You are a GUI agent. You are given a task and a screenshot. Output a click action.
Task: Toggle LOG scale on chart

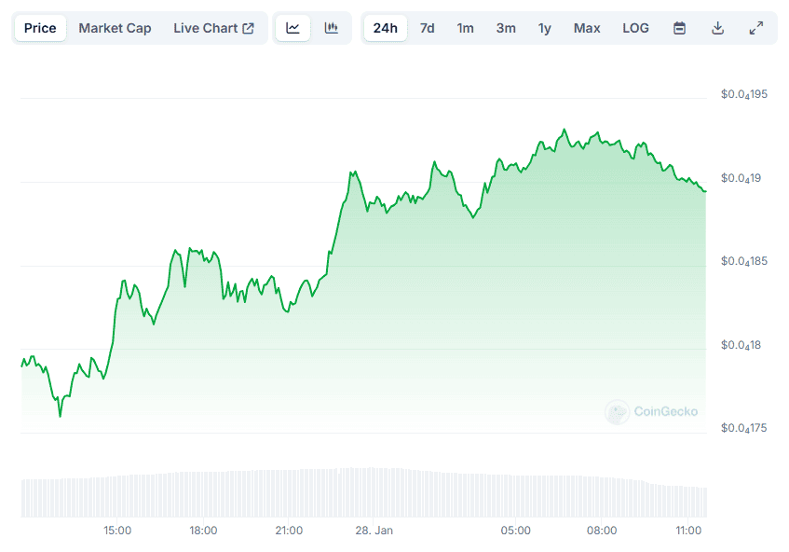635,28
